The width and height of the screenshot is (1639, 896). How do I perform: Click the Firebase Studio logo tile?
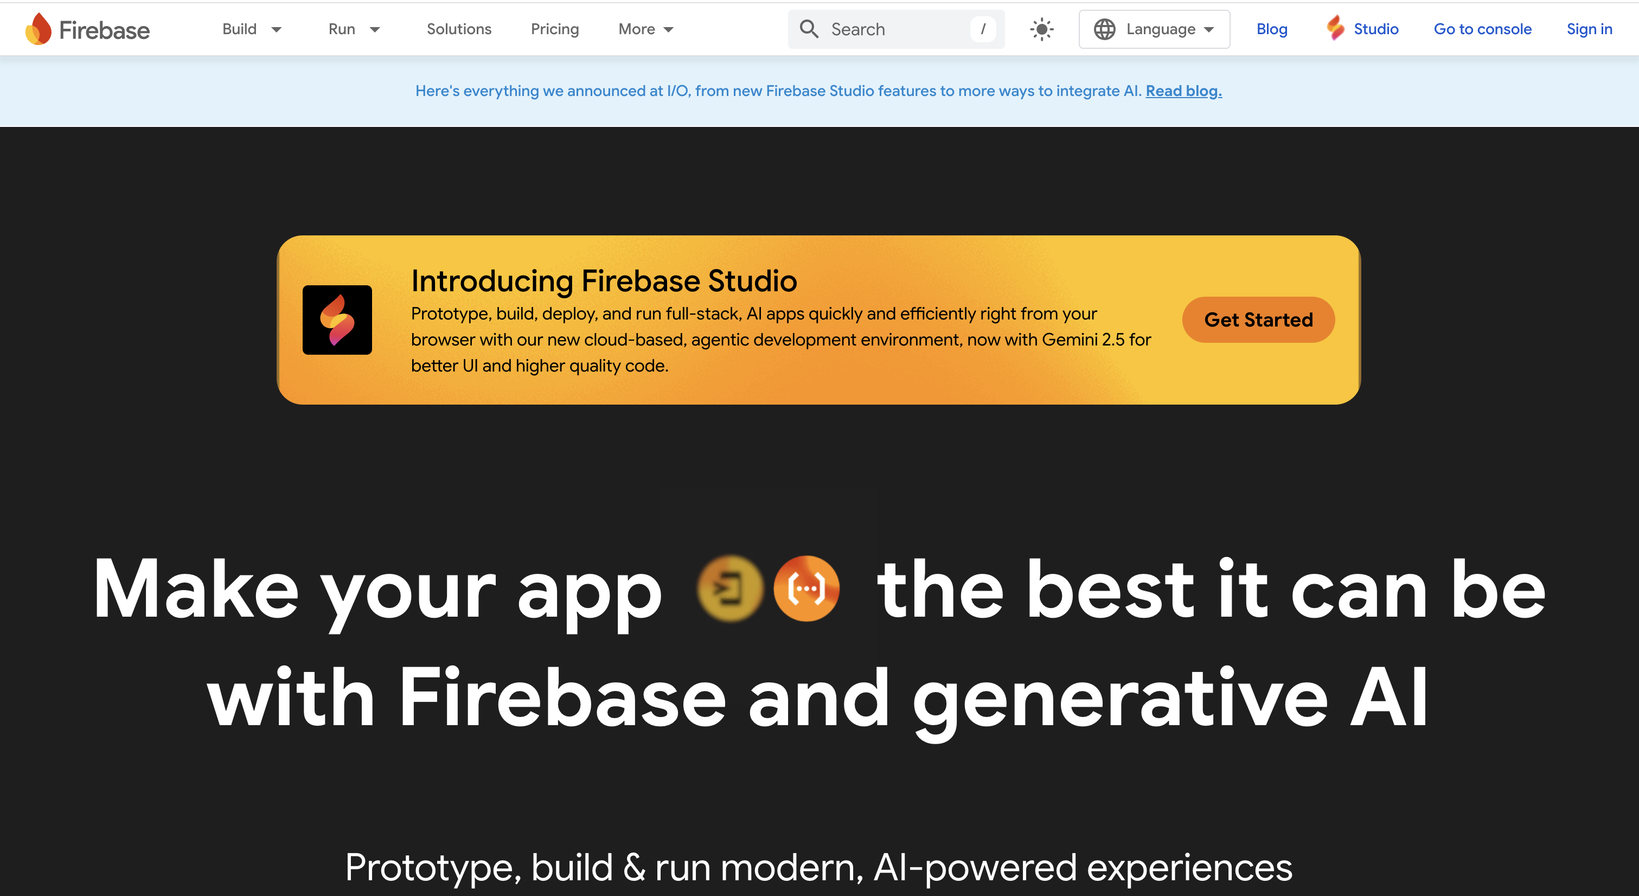click(x=337, y=319)
